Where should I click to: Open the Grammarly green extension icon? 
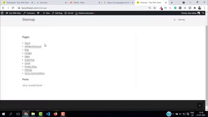click(x=175, y=8)
